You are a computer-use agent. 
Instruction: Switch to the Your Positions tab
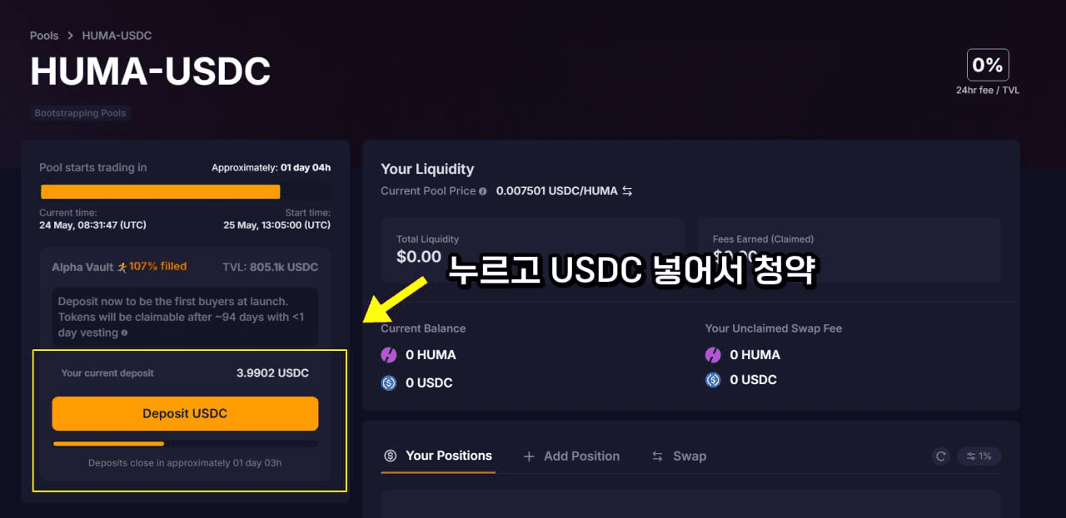[x=438, y=456]
